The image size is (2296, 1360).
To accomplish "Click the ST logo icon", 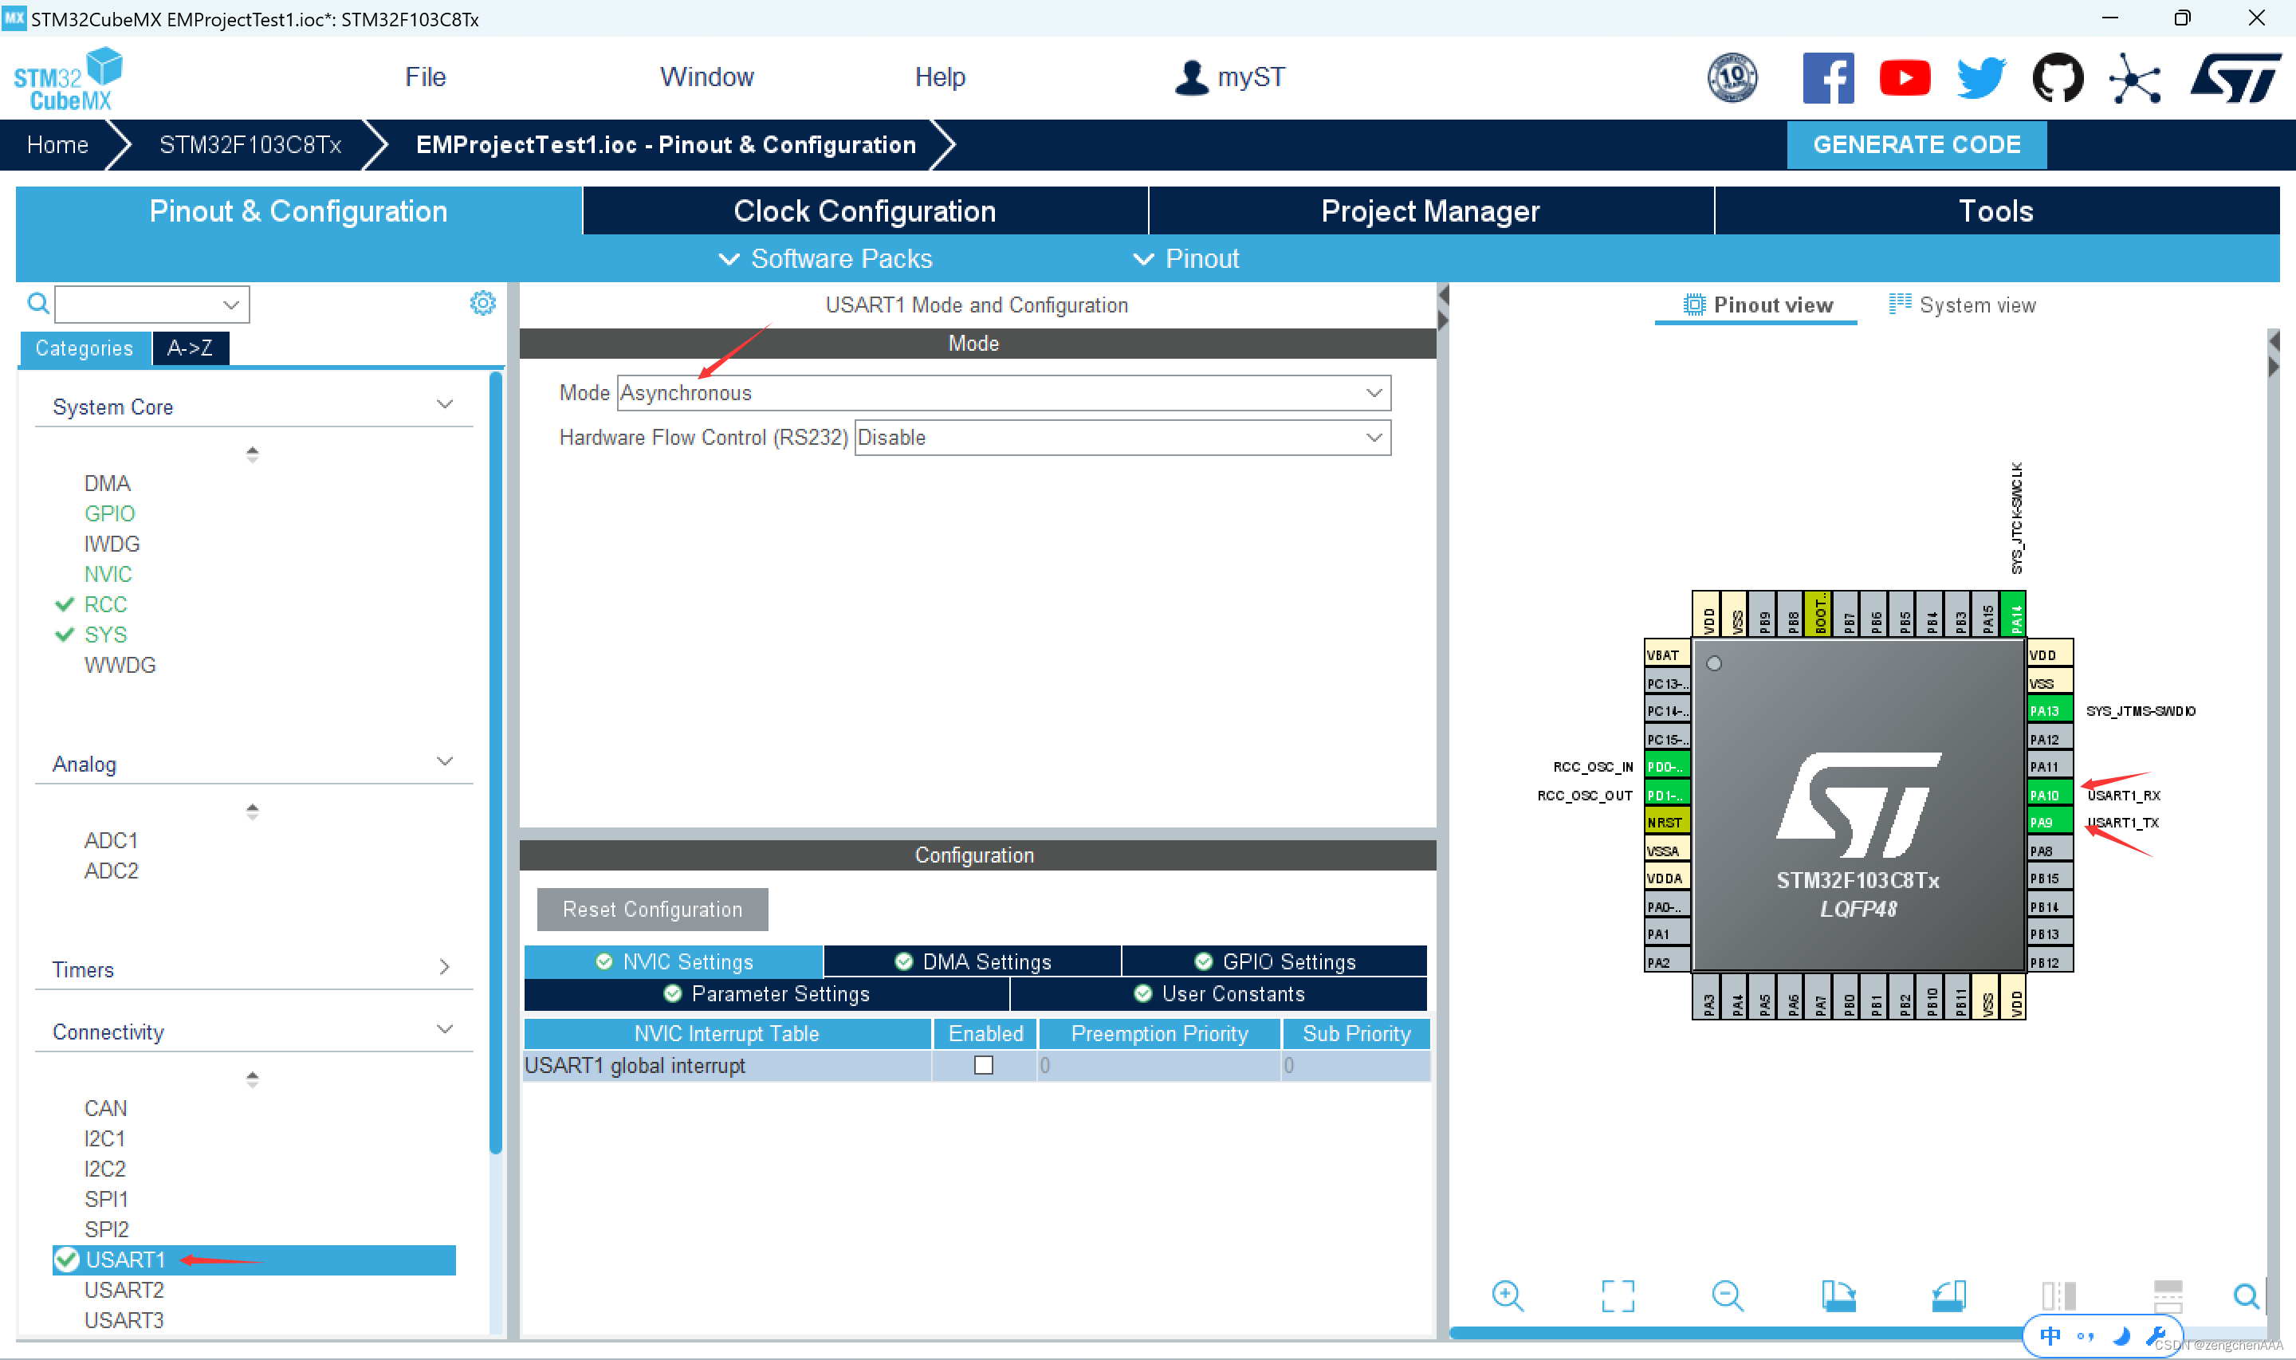I will click(2235, 78).
